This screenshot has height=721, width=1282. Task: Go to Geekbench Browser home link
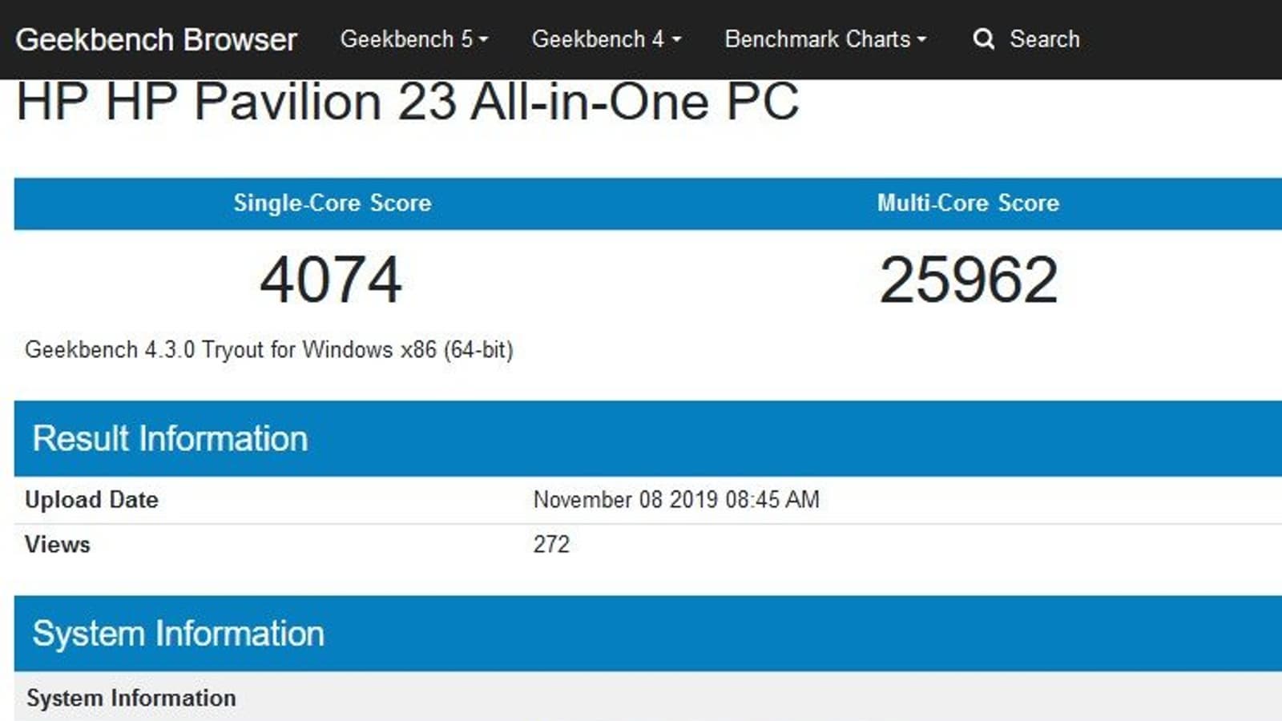pyautogui.click(x=156, y=39)
